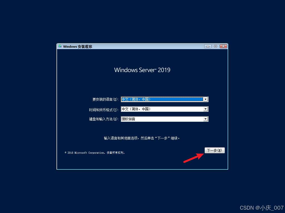Click the 下一步(N) button
This screenshot has width=285, height=213.
(215, 150)
